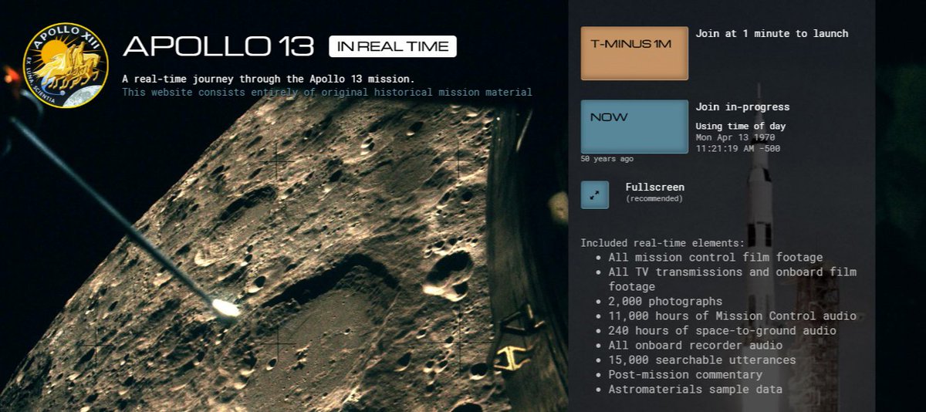Image resolution: width=926 pixels, height=412 pixels.
Task: Click 'Using time of day' text
Action: pos(741,127)
